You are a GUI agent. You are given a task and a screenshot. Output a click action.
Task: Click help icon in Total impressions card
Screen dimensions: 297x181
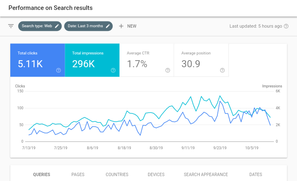[113, 70]
